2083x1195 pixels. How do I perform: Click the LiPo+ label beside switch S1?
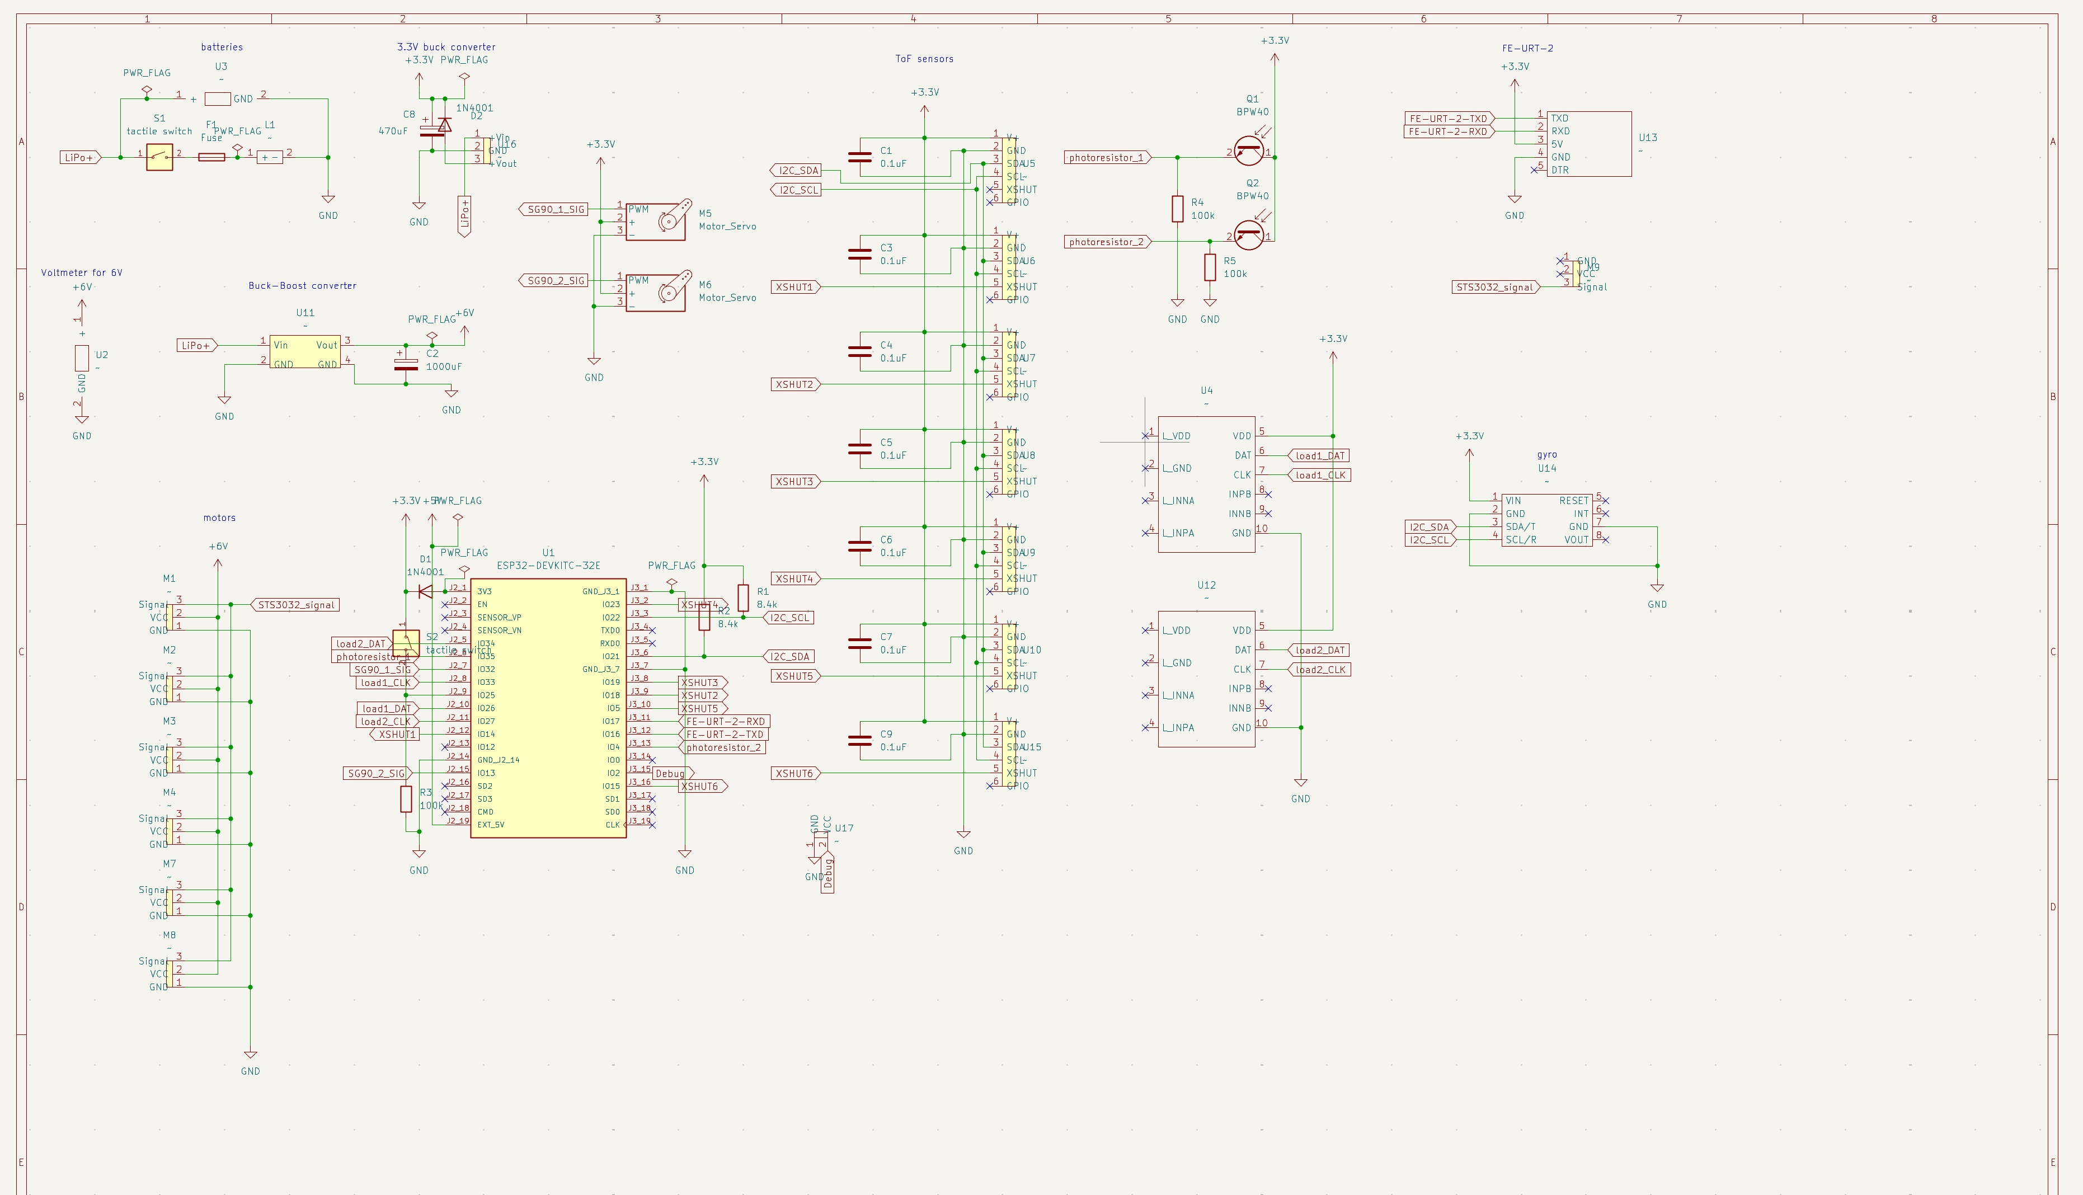point(81,158)
